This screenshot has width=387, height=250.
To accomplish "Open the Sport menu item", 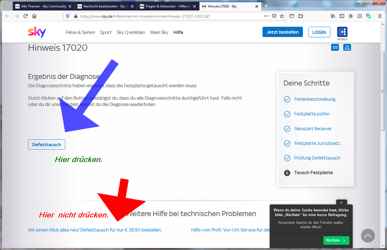I will [x=106, y=32].
